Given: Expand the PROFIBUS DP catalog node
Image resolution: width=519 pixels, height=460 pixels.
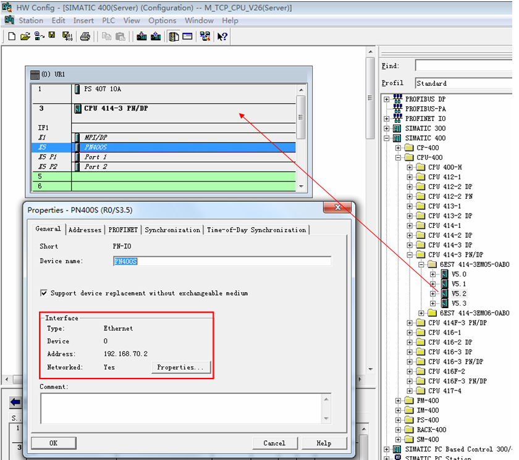Looking at the screenshot, I should point(387,99).
